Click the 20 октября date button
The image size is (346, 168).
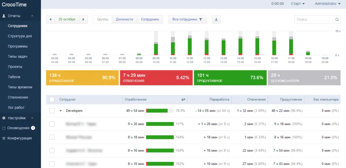tap(67, 19)
